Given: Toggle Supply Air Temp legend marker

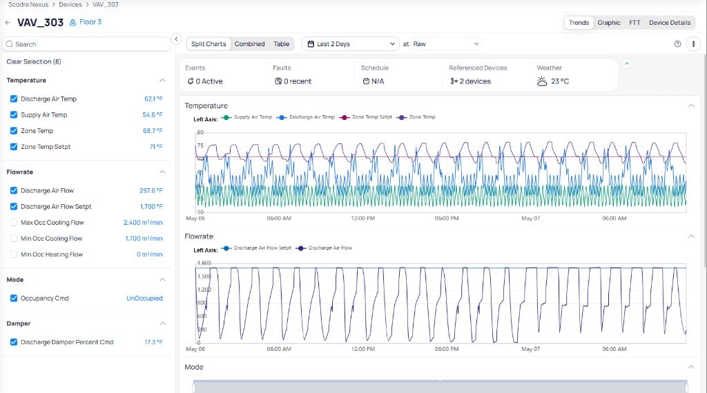Looking at the screenshot, I should [226, 117].
